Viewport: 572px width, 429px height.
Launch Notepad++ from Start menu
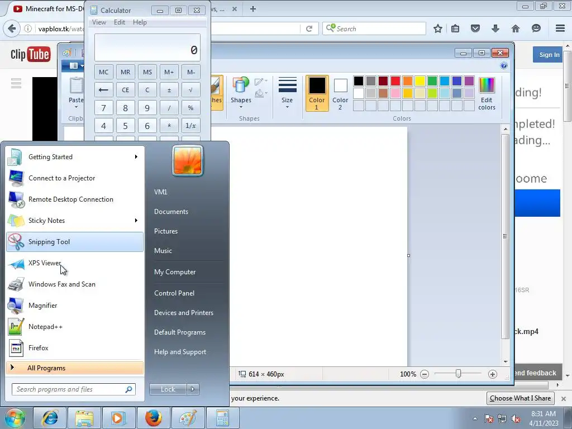(x=75, y=326)
